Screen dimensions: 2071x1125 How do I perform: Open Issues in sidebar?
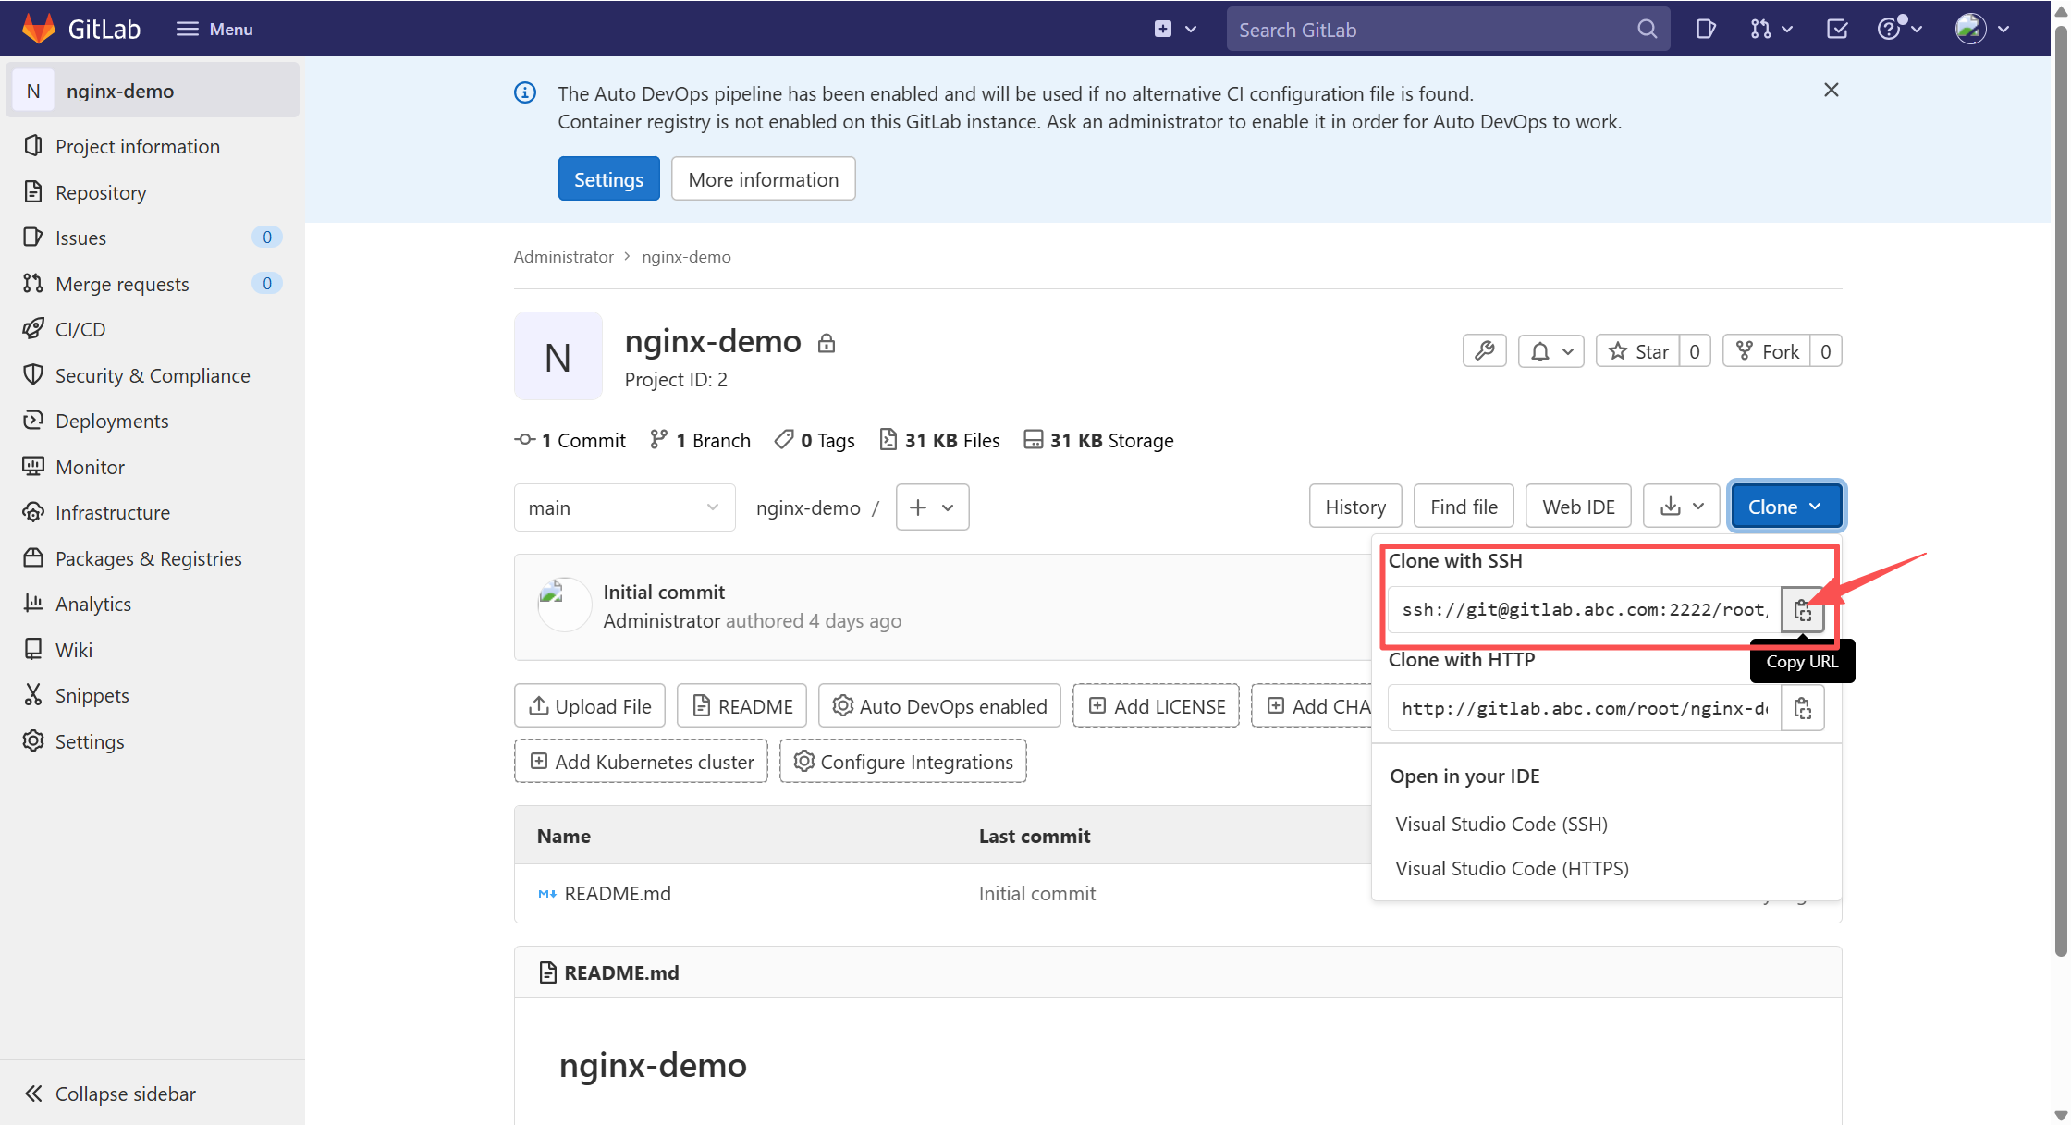coord(80,238)
